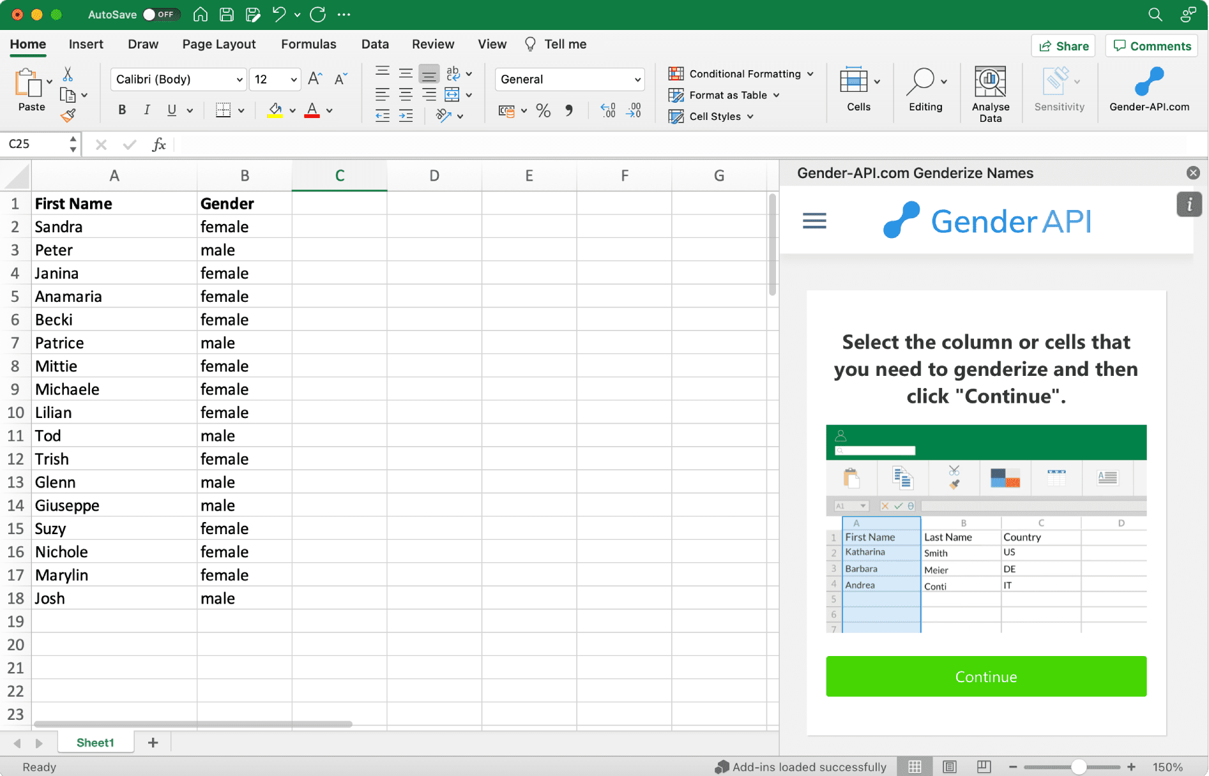
Task: Click the Save icon in the title bar
Action: (x=227, y=15)
